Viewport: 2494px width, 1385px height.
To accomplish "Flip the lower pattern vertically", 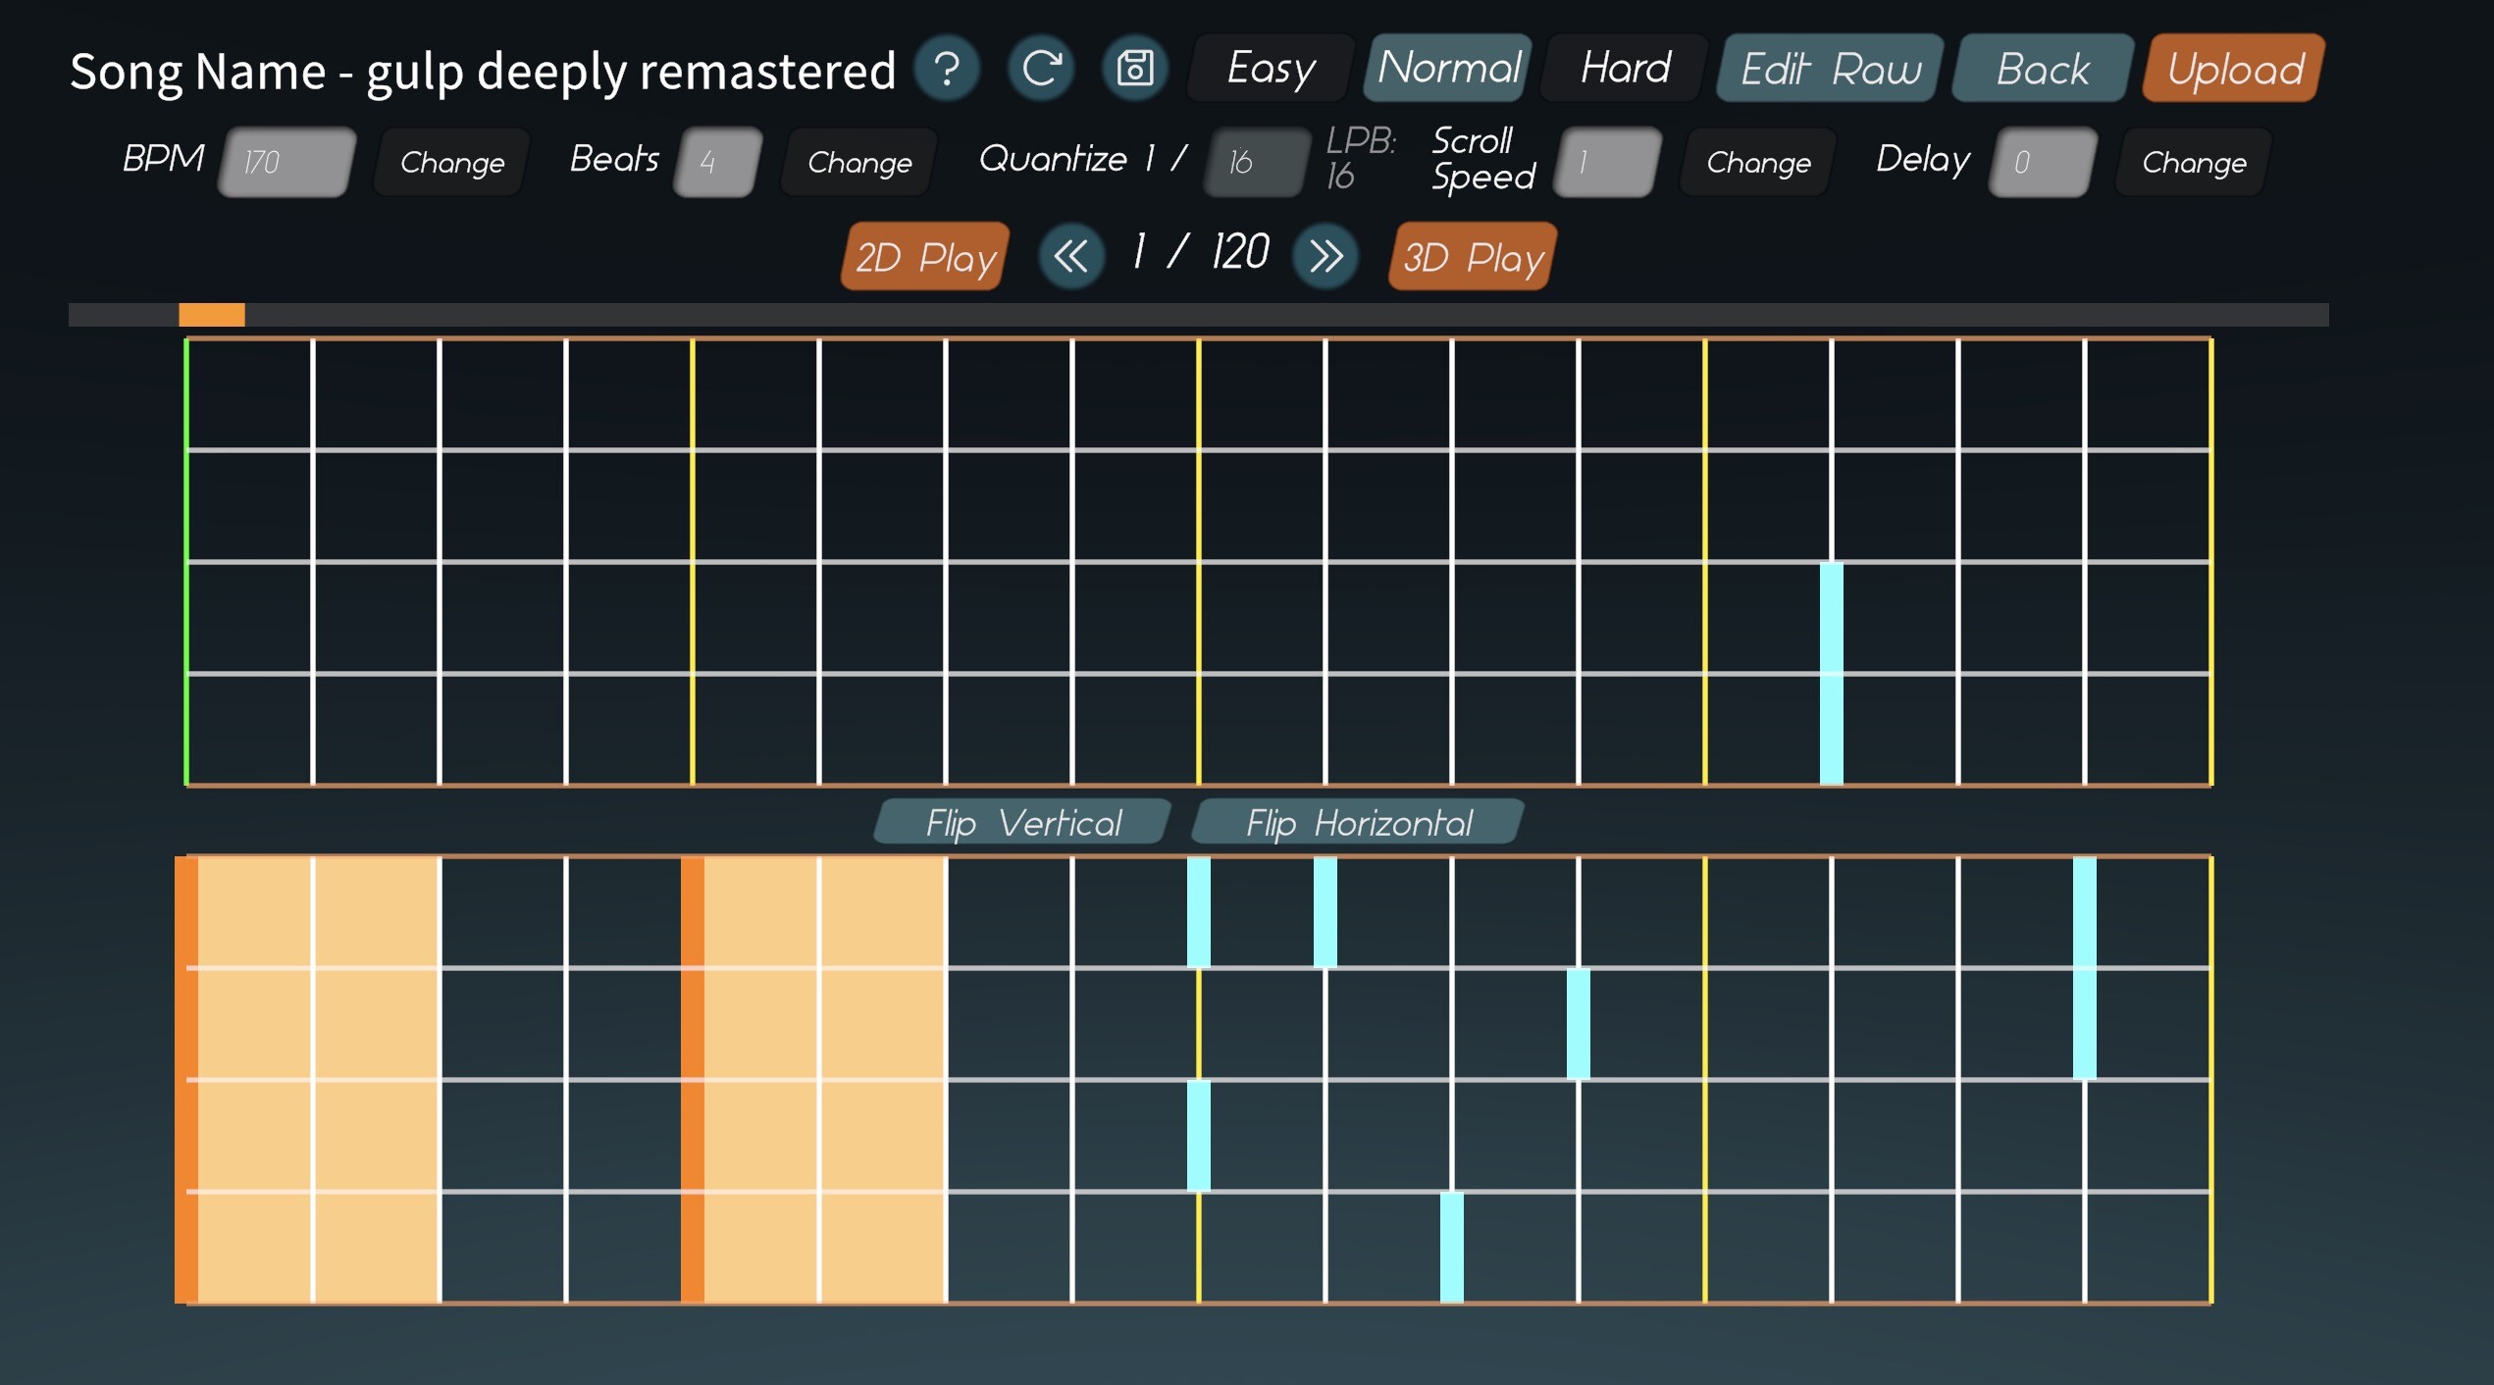I will click(1021, 822).
